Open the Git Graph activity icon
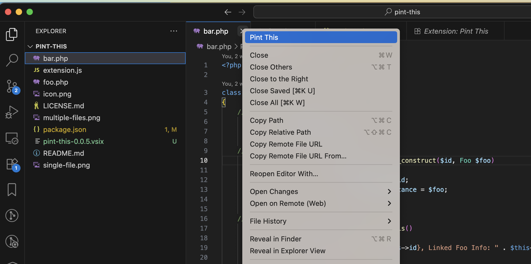Viewport: 531px width, 264px height. (12, 216)
